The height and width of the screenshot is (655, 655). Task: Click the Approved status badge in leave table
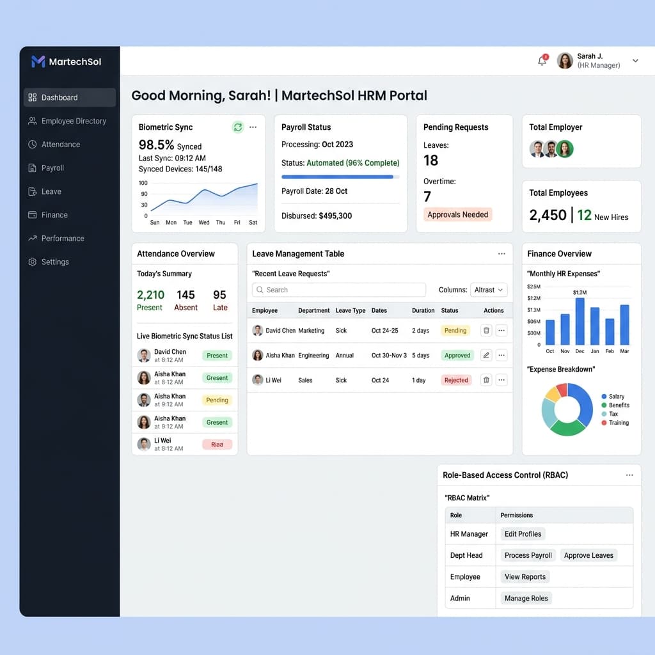pos(457,355)
